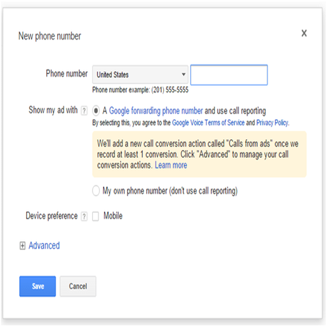Select the Google forwarding phone number radio
327x327 pixels.
coord(96,111)
